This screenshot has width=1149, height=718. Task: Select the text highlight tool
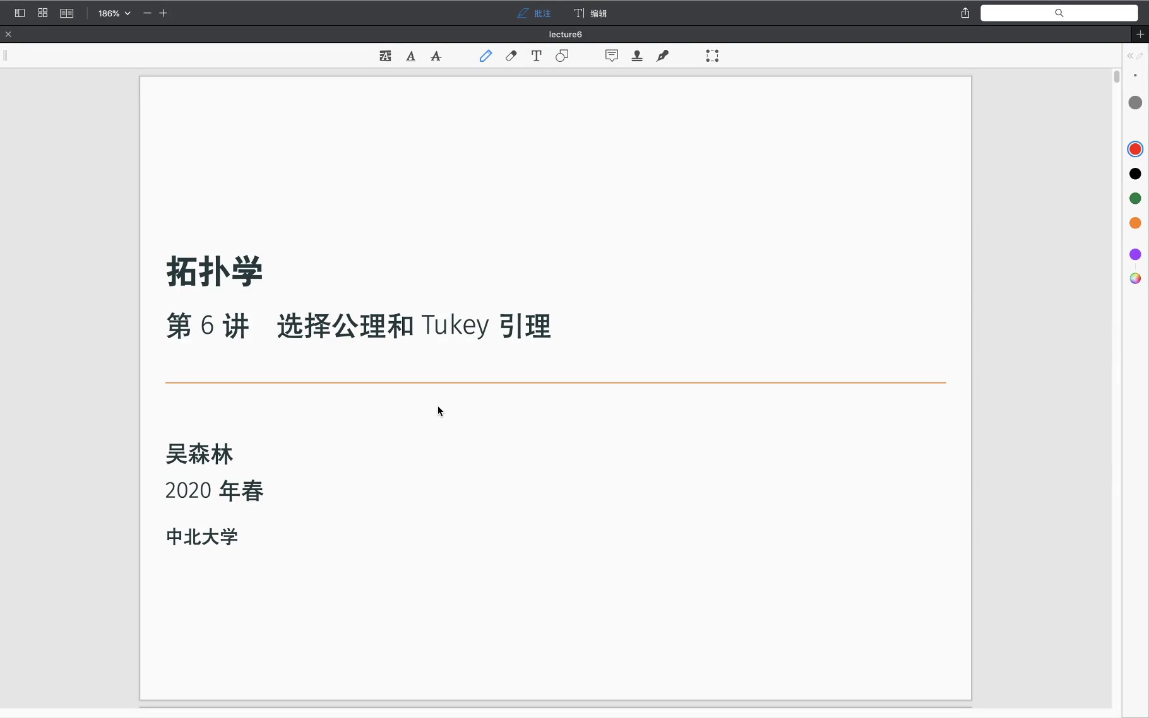385,56
